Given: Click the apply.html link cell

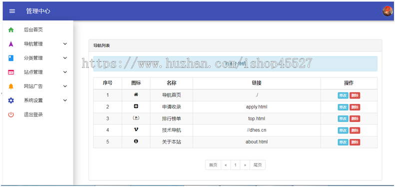Looking at the screenshot, I should [257, 107].
